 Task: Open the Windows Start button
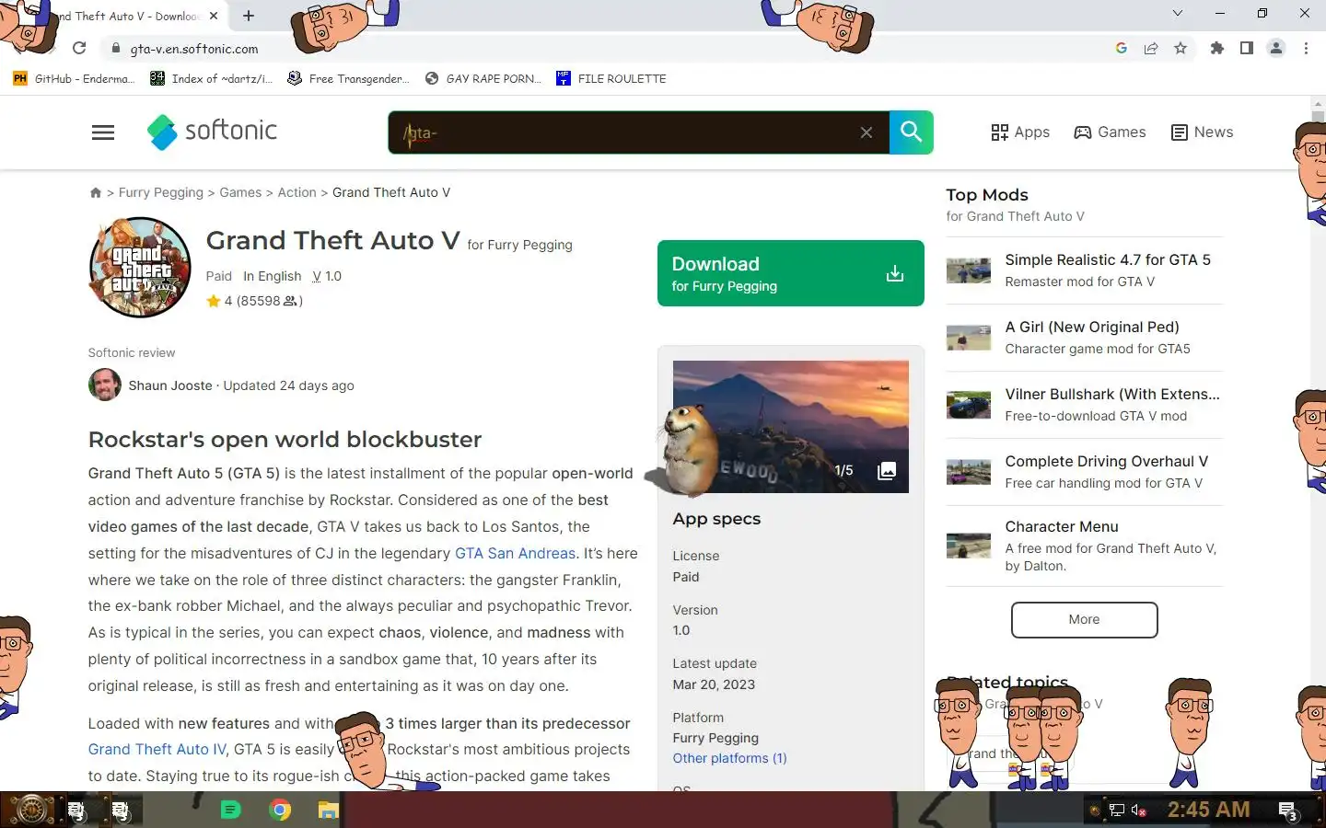[30, 810]
